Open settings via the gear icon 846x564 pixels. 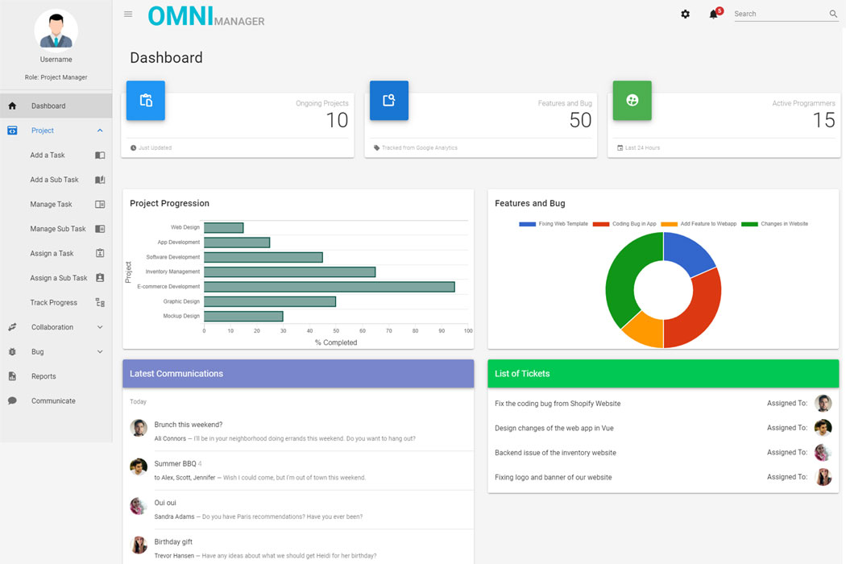[686, 15]
